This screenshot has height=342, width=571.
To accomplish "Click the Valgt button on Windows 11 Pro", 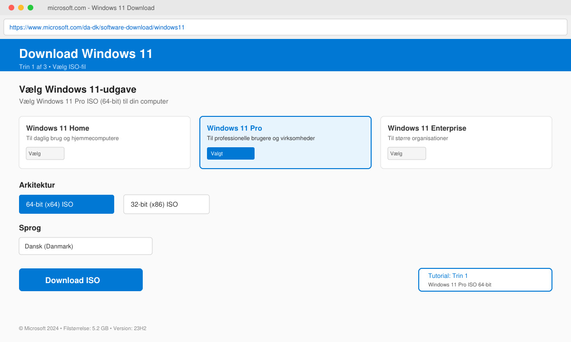I will 231,153.
